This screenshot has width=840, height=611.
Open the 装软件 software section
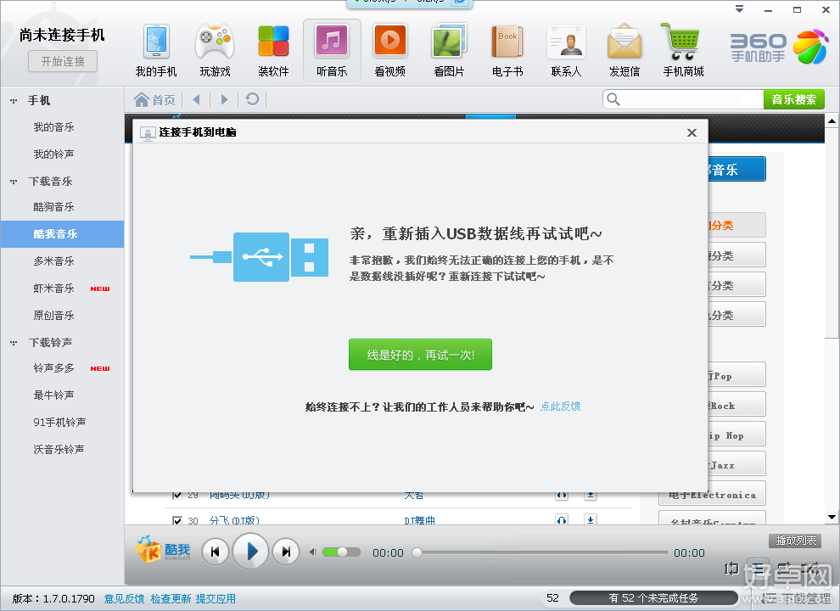click(273, 51)
